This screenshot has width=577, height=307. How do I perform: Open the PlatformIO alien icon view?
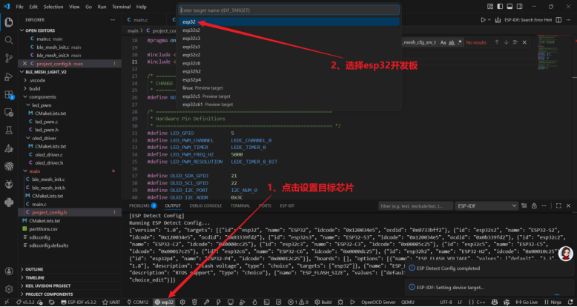pos(9,184)
